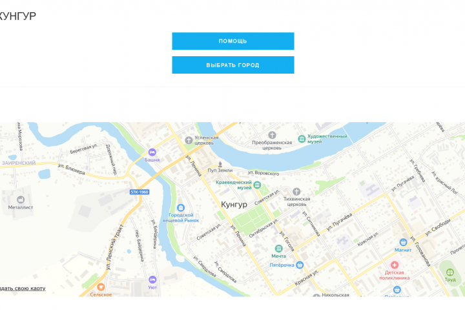
Task: Click the Сельское cafe cup icon
Action: point(101,287)
